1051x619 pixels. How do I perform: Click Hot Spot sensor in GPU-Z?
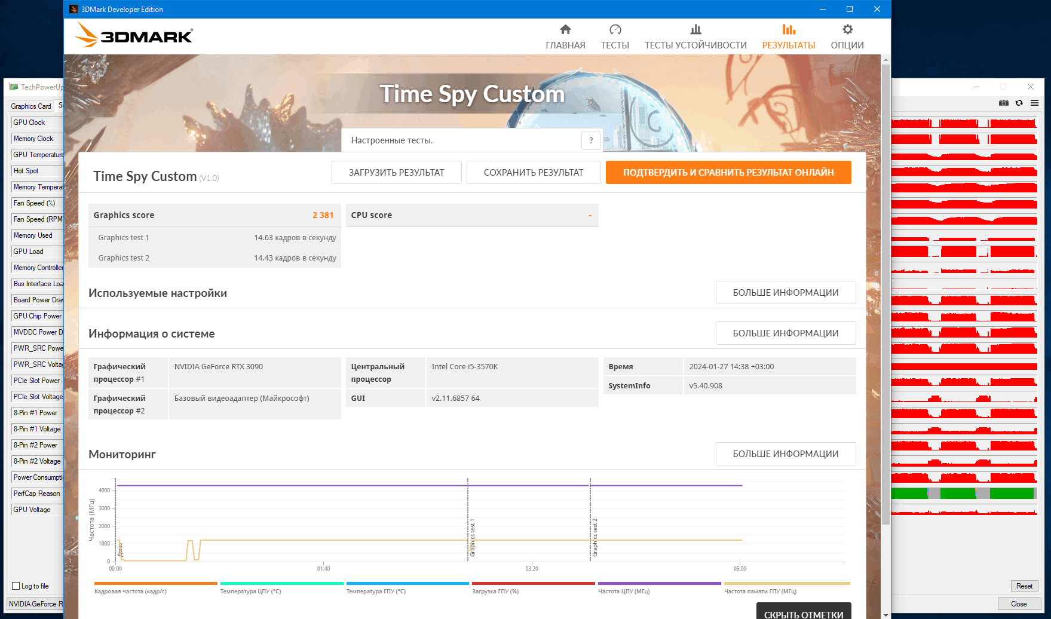pyautogui.click(x=37, y=171)
